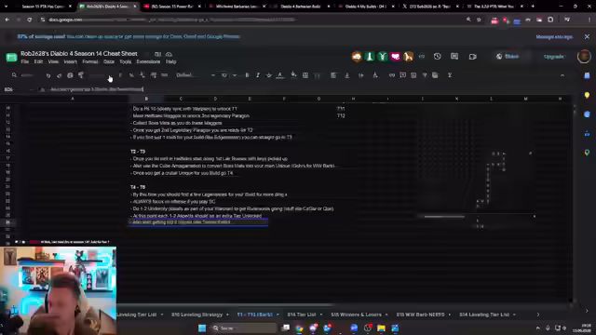
Task: Expand the font family Default dropdown
Action: click(x=196, y=75)
